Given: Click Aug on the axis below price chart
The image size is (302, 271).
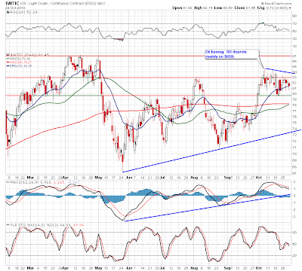Looking at the screenshot, I should point(194,177).
